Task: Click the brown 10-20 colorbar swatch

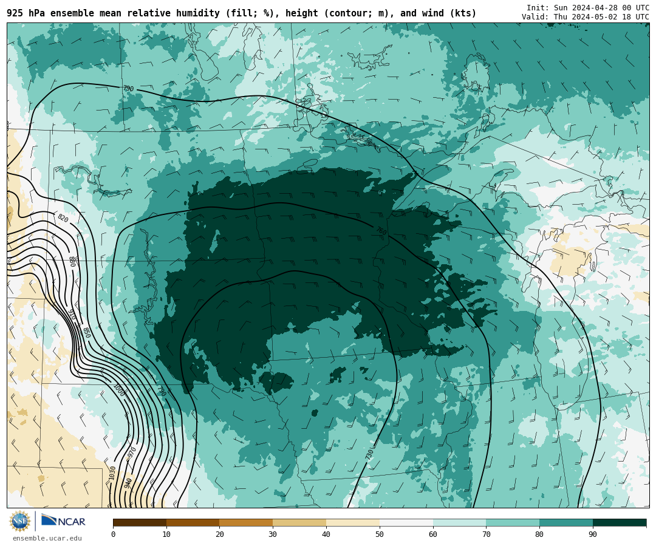Action: [x=193, y=522]
